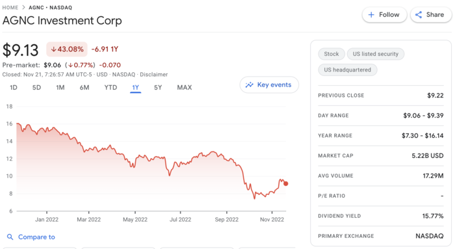Click the Compare to magnifier icon
This screenshot has width=455, height=249.
[x=10, y=237]
